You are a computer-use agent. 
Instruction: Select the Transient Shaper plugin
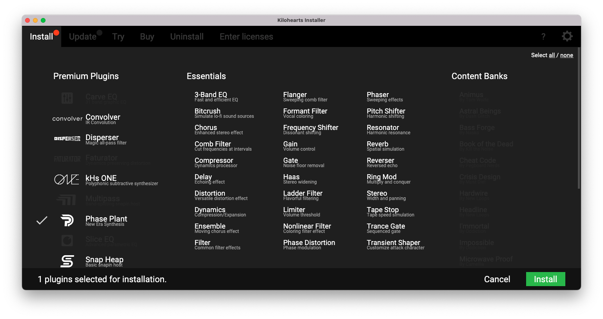tap(395, 245)
